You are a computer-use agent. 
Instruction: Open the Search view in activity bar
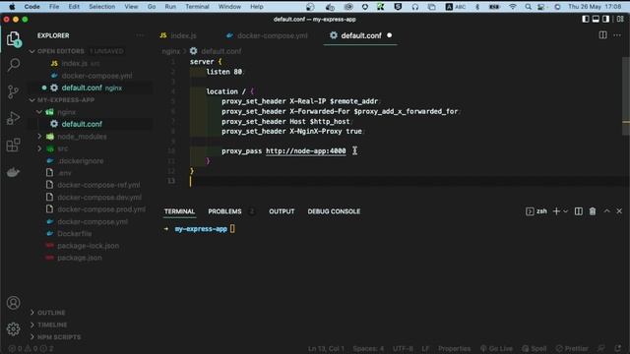pos(13,65)
